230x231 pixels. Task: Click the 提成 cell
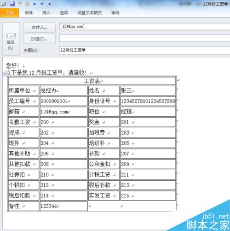[x=23, y=133]
